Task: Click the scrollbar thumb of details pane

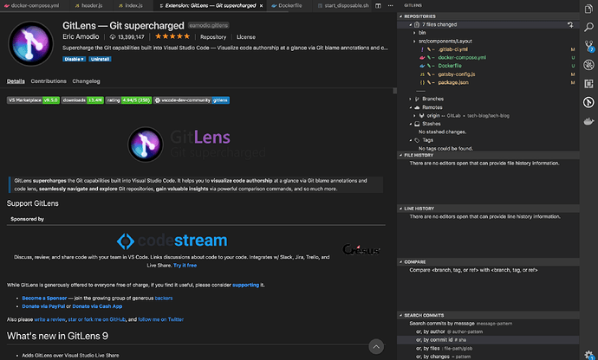Action: click(394, 91)
